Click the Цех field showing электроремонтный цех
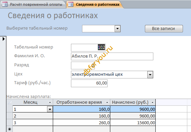The width and height of the screenshot is (191, 132). coord(109,74)
